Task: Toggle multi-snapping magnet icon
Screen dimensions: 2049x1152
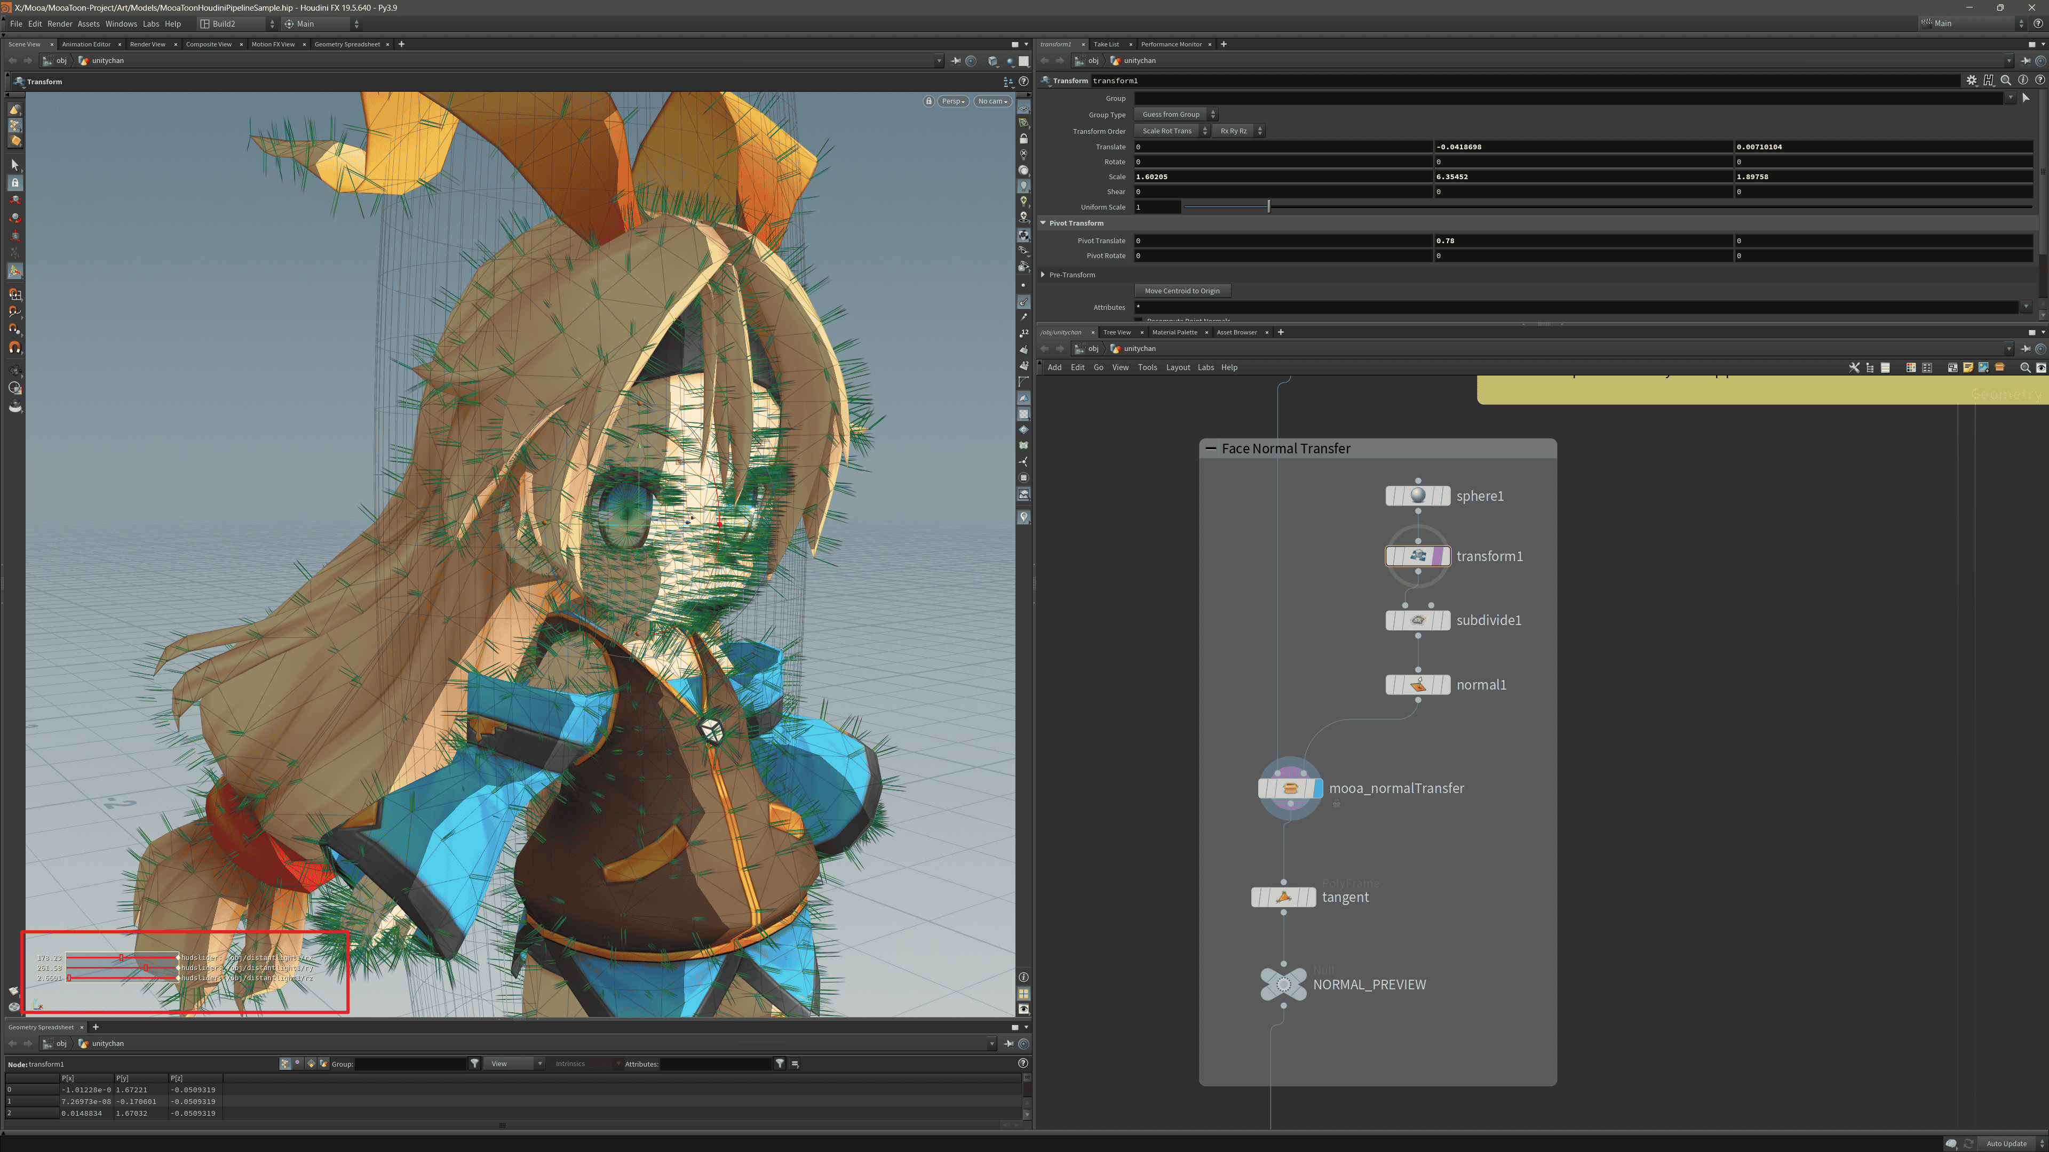Action: pyautogui.click(x=14, y=347)
